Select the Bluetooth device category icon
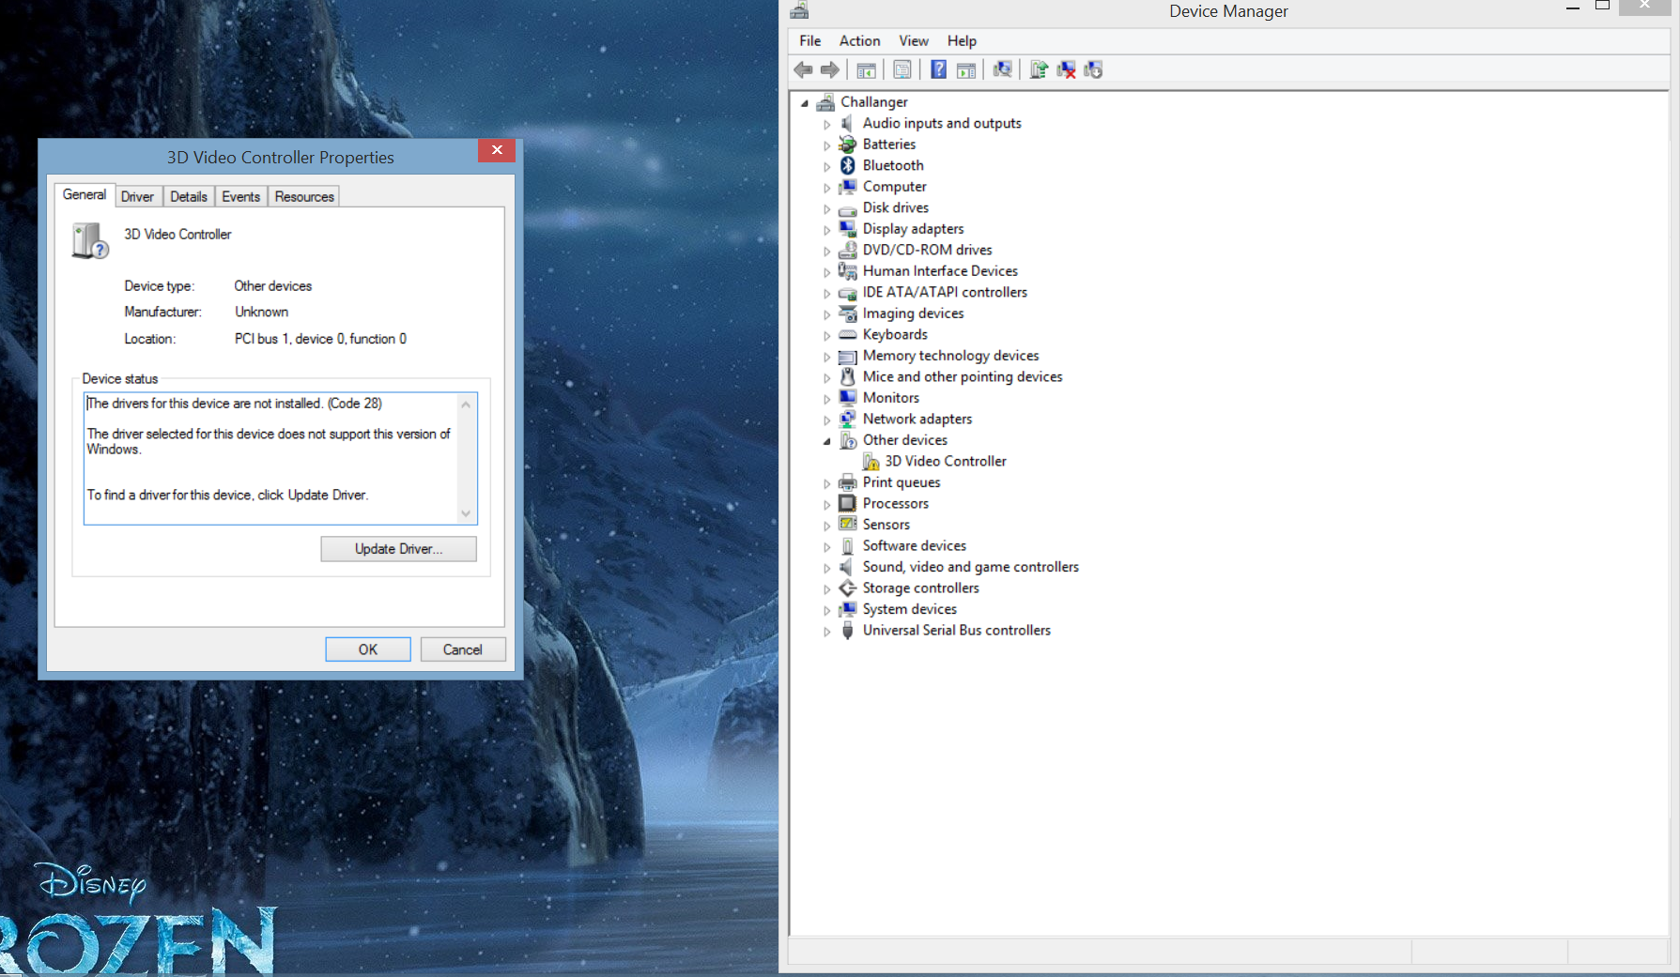Viewport: 1680px width, 977px height. click(848, 165)
